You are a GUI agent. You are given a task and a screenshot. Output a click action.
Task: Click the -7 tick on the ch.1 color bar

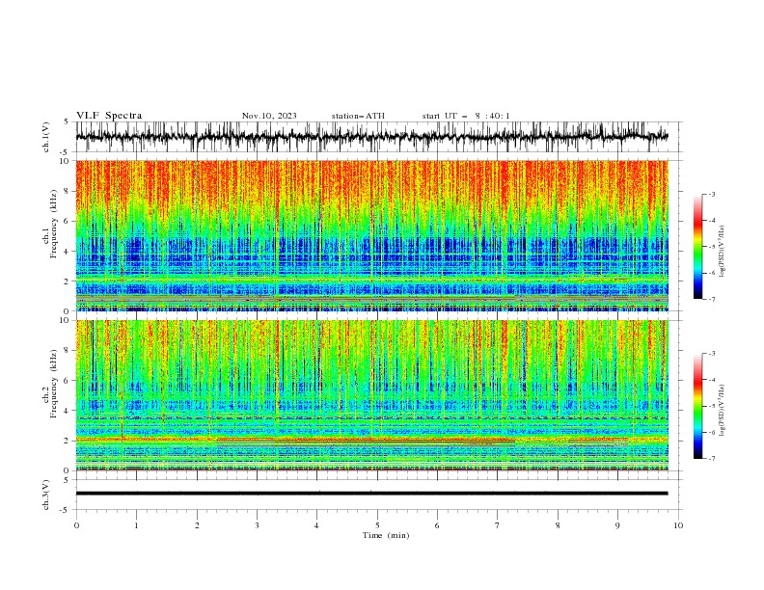[x=711, y=299]
